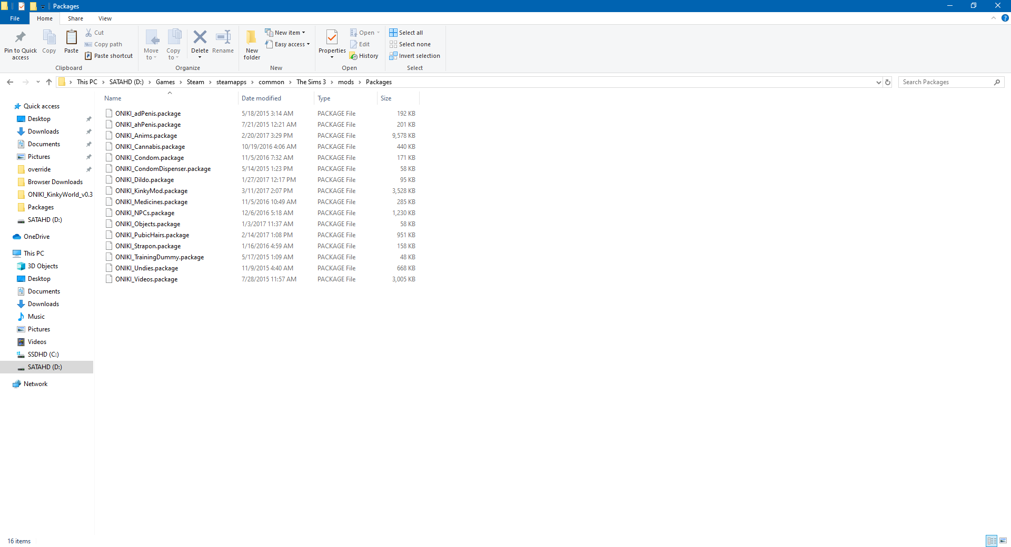
Task: Open the override folder in the sidebar
Action: coord(39,169)
